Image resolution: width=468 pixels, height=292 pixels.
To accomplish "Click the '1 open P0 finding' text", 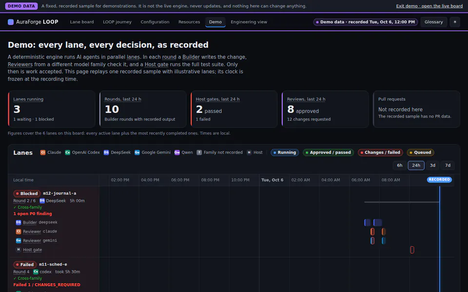I will pos(33,214).
